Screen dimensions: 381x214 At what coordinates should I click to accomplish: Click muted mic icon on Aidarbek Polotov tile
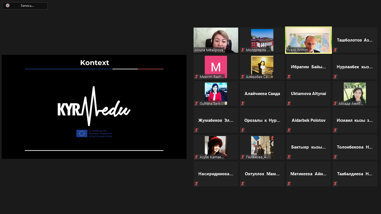(x=289, y=130)
